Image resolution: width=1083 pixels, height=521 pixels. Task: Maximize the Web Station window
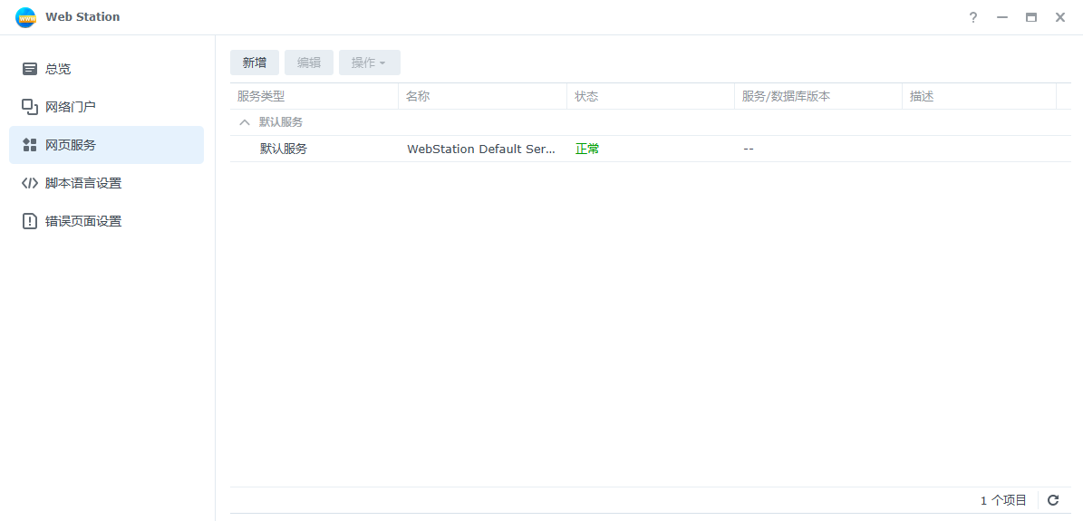click(1031, 17)
